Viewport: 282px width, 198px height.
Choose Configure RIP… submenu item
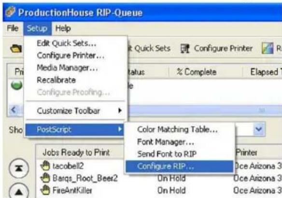[179, 166]
